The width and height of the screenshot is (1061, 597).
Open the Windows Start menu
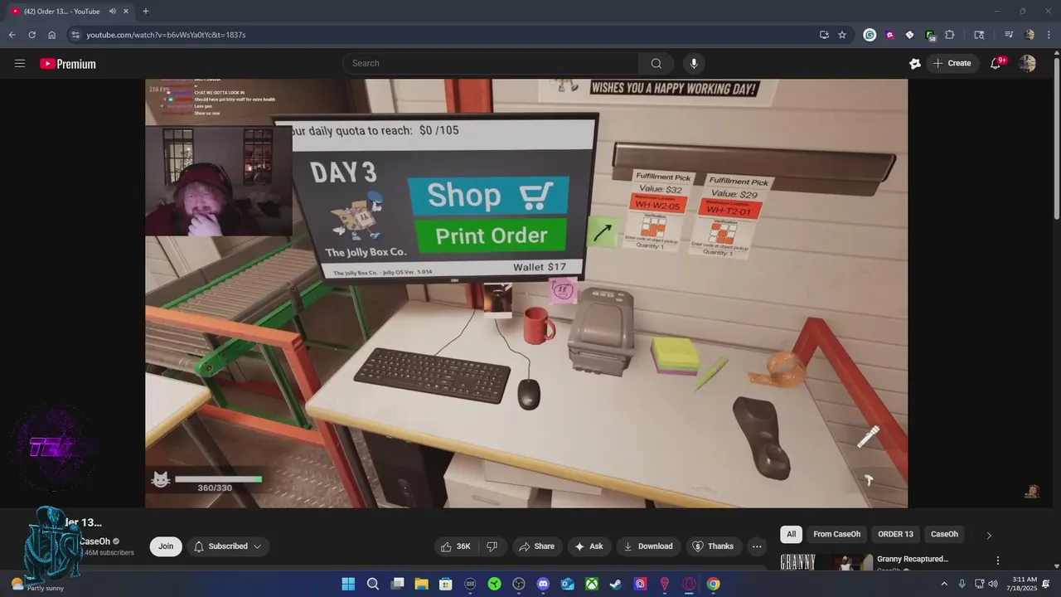[x=348, y=584]
